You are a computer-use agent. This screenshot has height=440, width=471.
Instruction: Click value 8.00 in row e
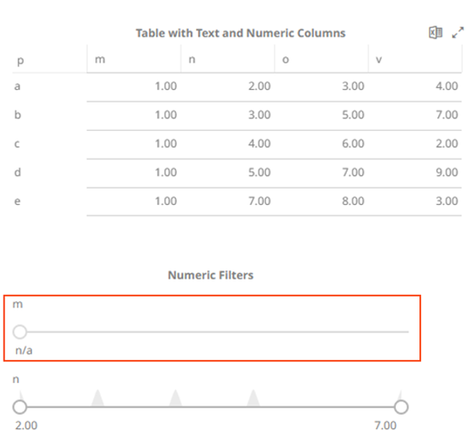point(353,201)
